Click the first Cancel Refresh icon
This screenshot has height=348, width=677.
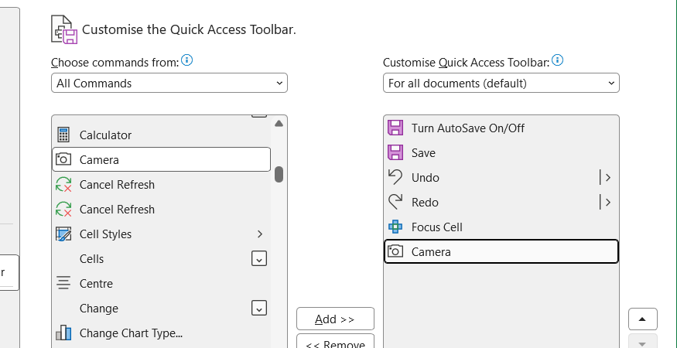tap(63, 184)
